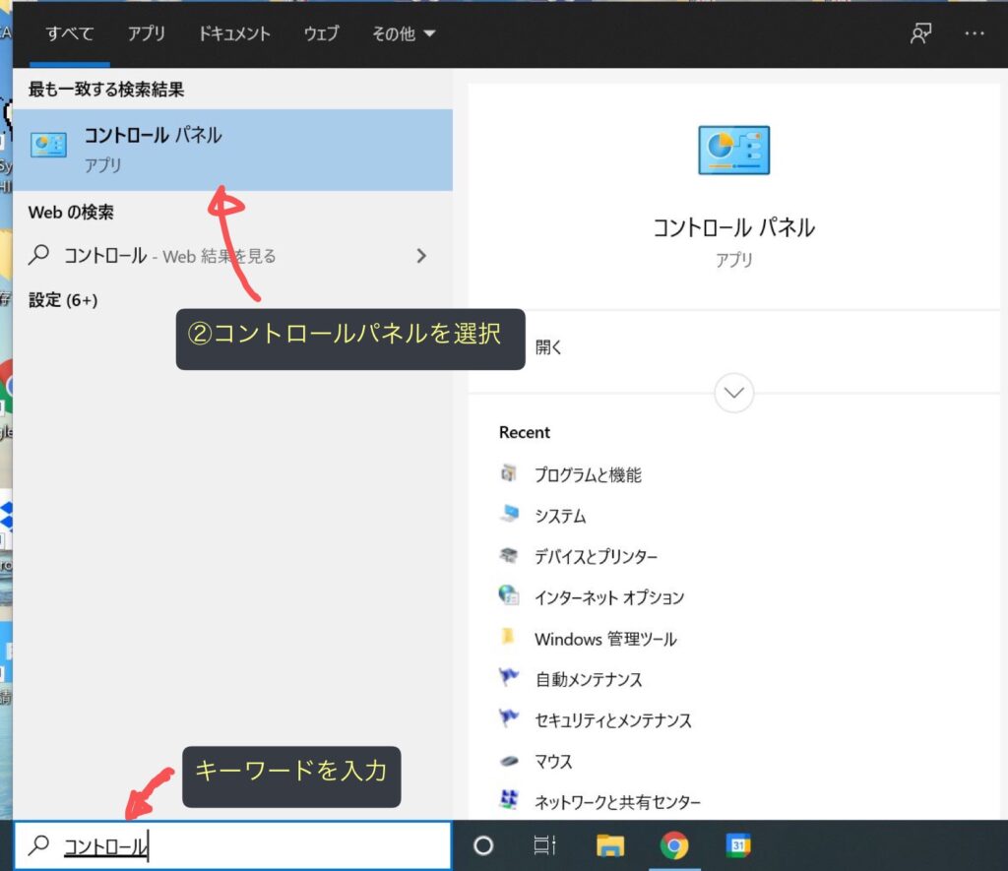Click the Cortana circle icon on taskbar

pyautogui.click(x=483, y=845)
